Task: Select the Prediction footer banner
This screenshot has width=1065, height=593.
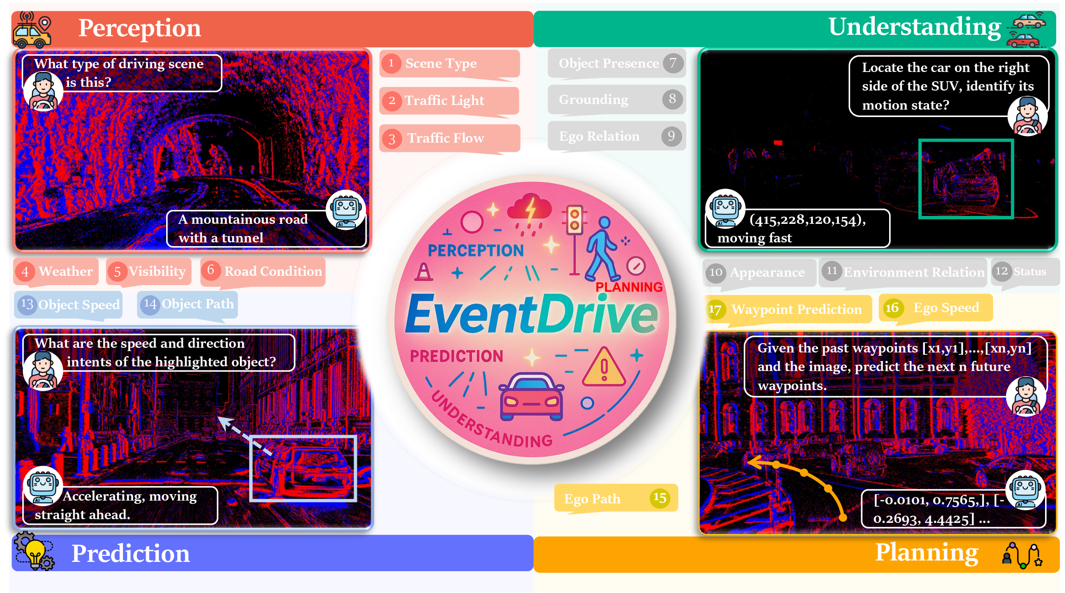Action: pos(273,553)
